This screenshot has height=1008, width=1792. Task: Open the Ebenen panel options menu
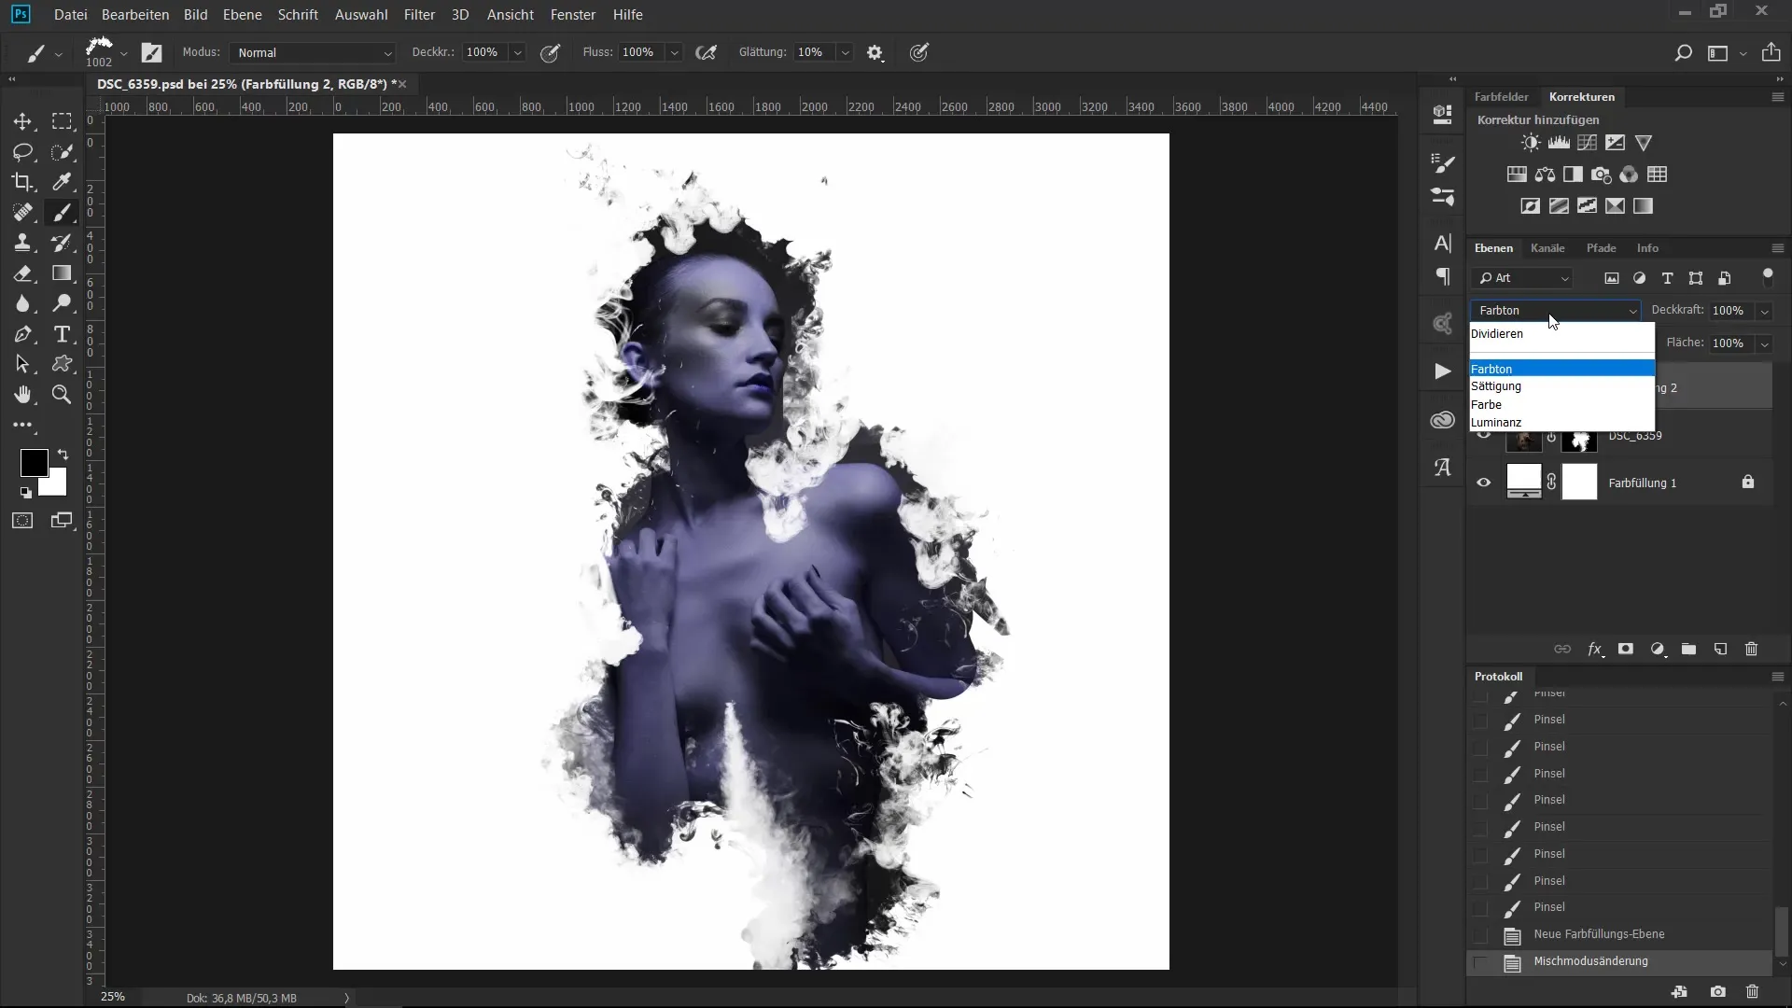pyautogui.click(x=1777, y=248)
